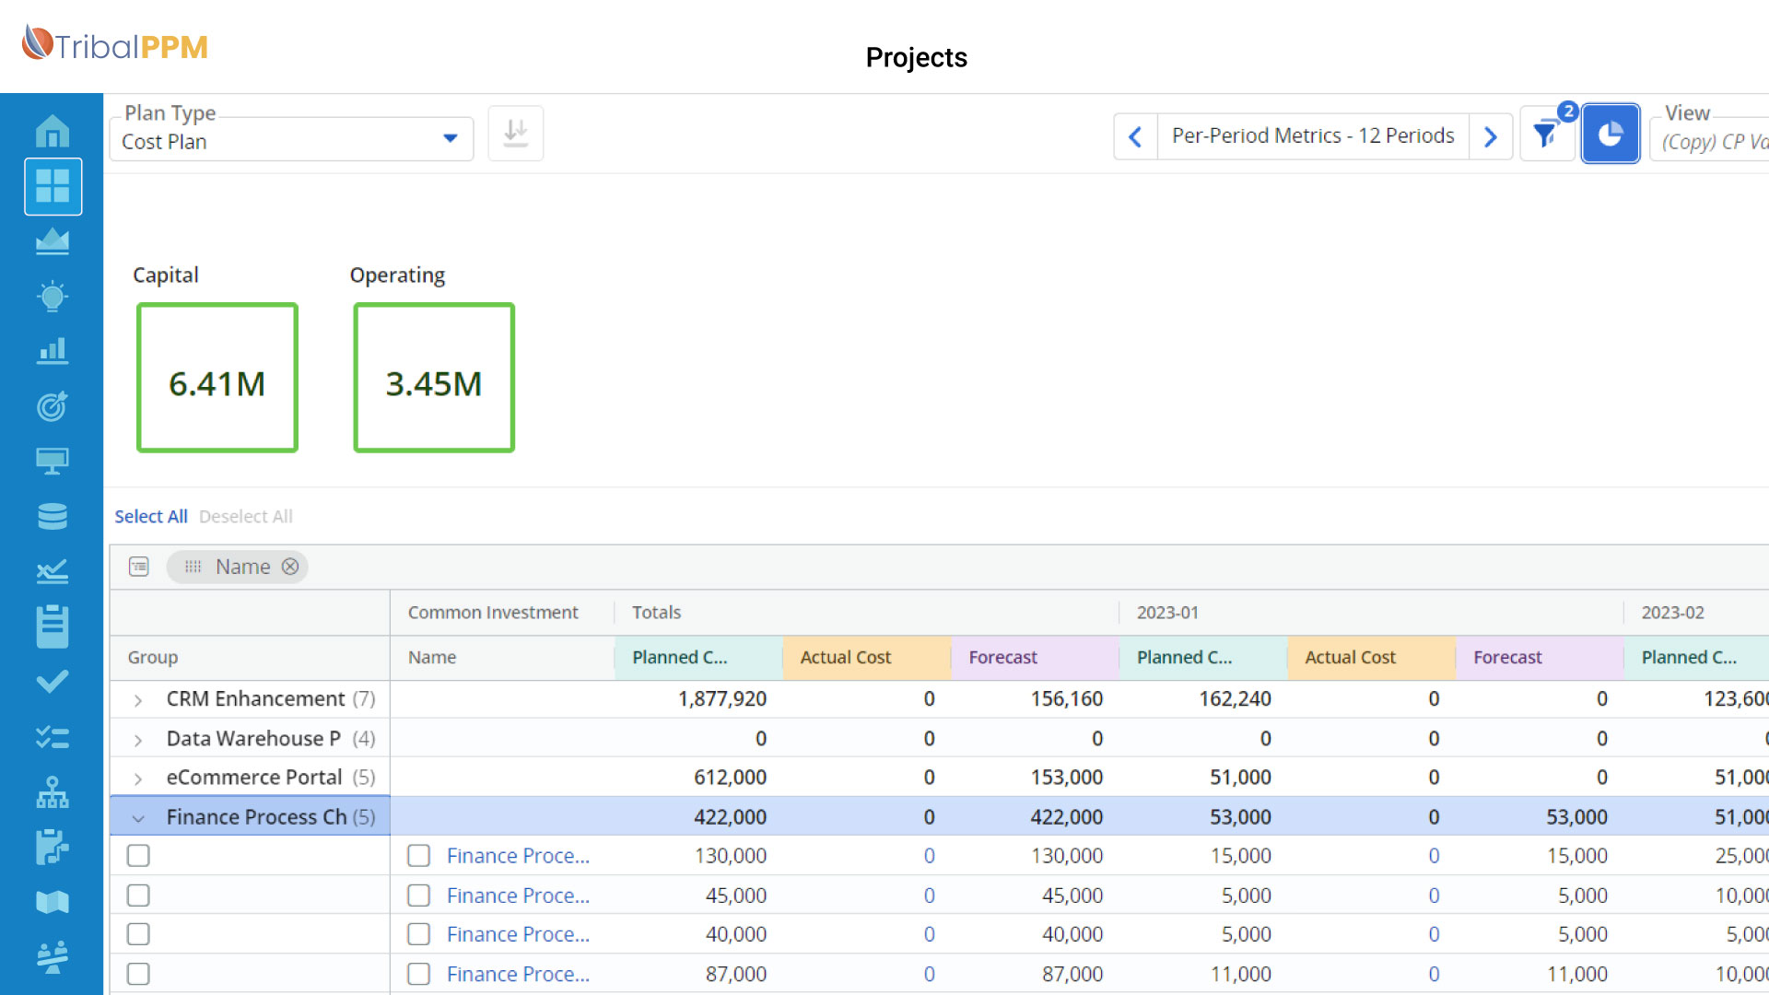Sort by 2023-01 Actual Cost header
1769x995 pixels.
(x=1372, y=658)
